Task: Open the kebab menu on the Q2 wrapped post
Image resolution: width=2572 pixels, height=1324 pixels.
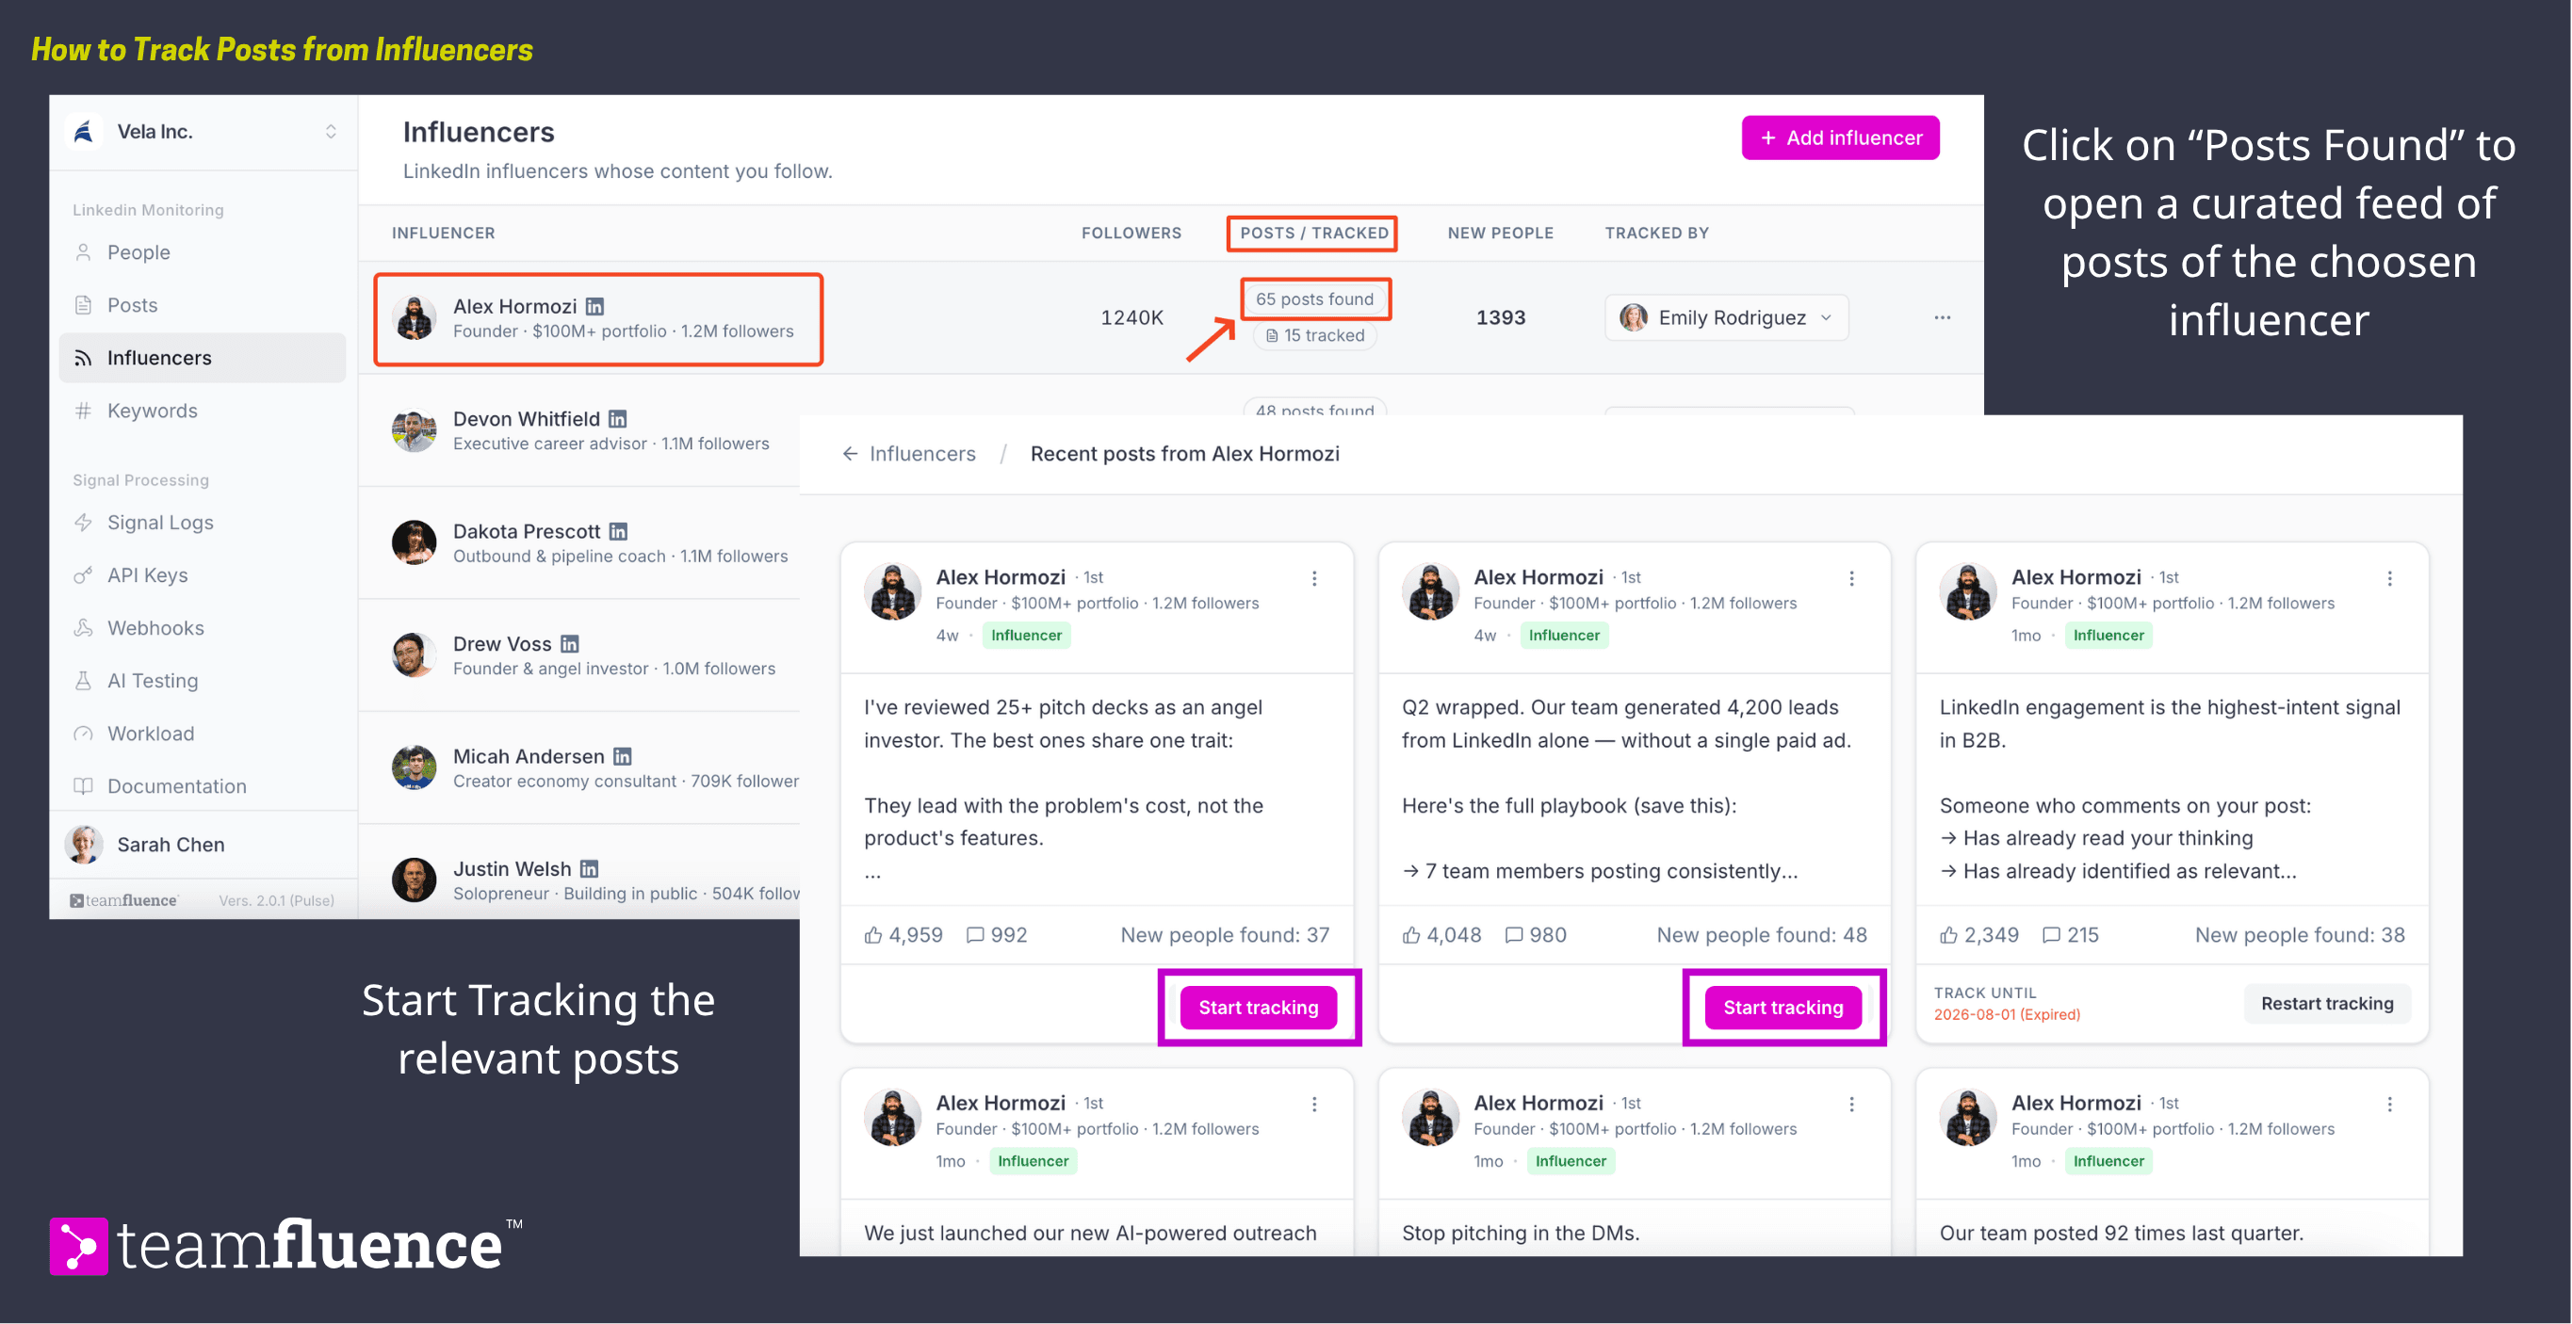Action: point(1852,579)
